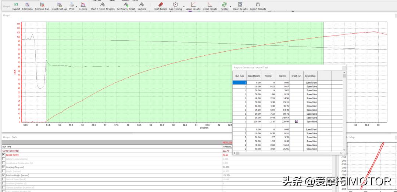Click time cell '7.33'
The width and height of the screenshot is (397, 192).
tap(268, 114)
